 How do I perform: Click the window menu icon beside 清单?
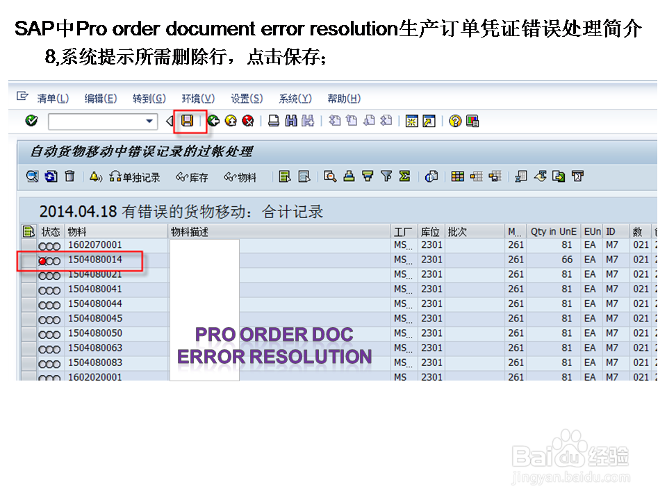point(22,96)
